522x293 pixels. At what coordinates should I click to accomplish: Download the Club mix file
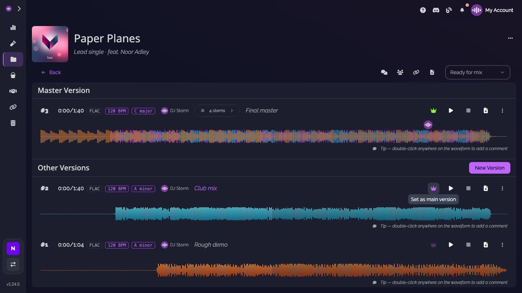(486, 188)
